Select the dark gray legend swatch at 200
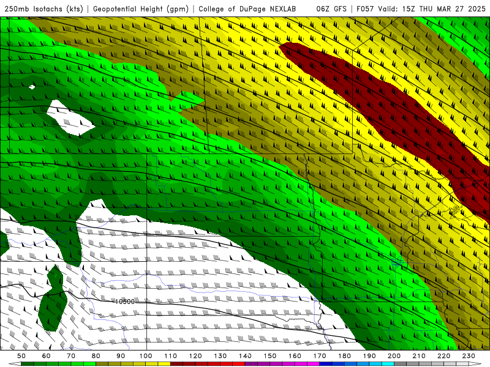 401,364
